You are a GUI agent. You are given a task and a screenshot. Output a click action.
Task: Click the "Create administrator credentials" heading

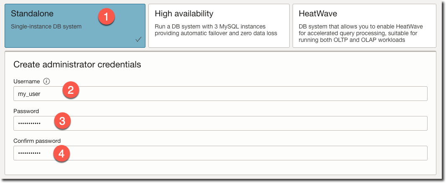tap(77, 64)
